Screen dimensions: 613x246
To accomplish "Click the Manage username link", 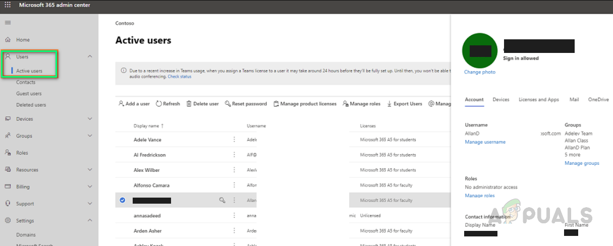I will [485, 142].
